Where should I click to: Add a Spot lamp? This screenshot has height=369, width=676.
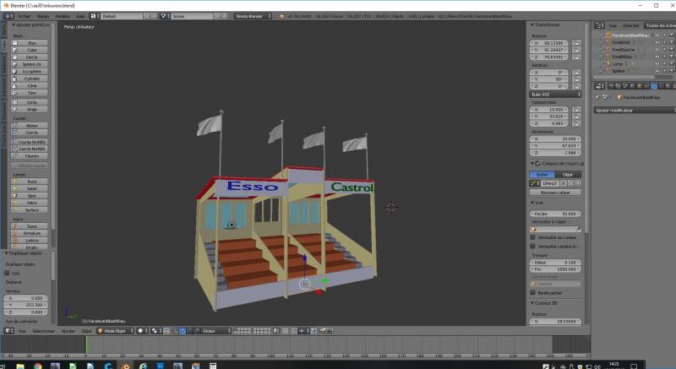click(x=32, y=195)
